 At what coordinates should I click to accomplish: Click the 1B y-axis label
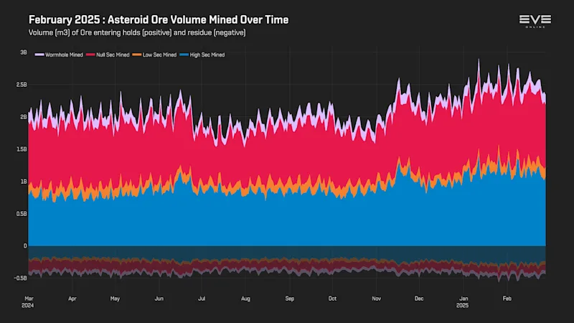(x=24, y=182)
